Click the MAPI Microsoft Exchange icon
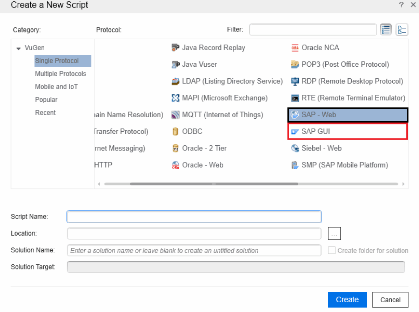This screenshot has width=419, height=312. point(175,98)
